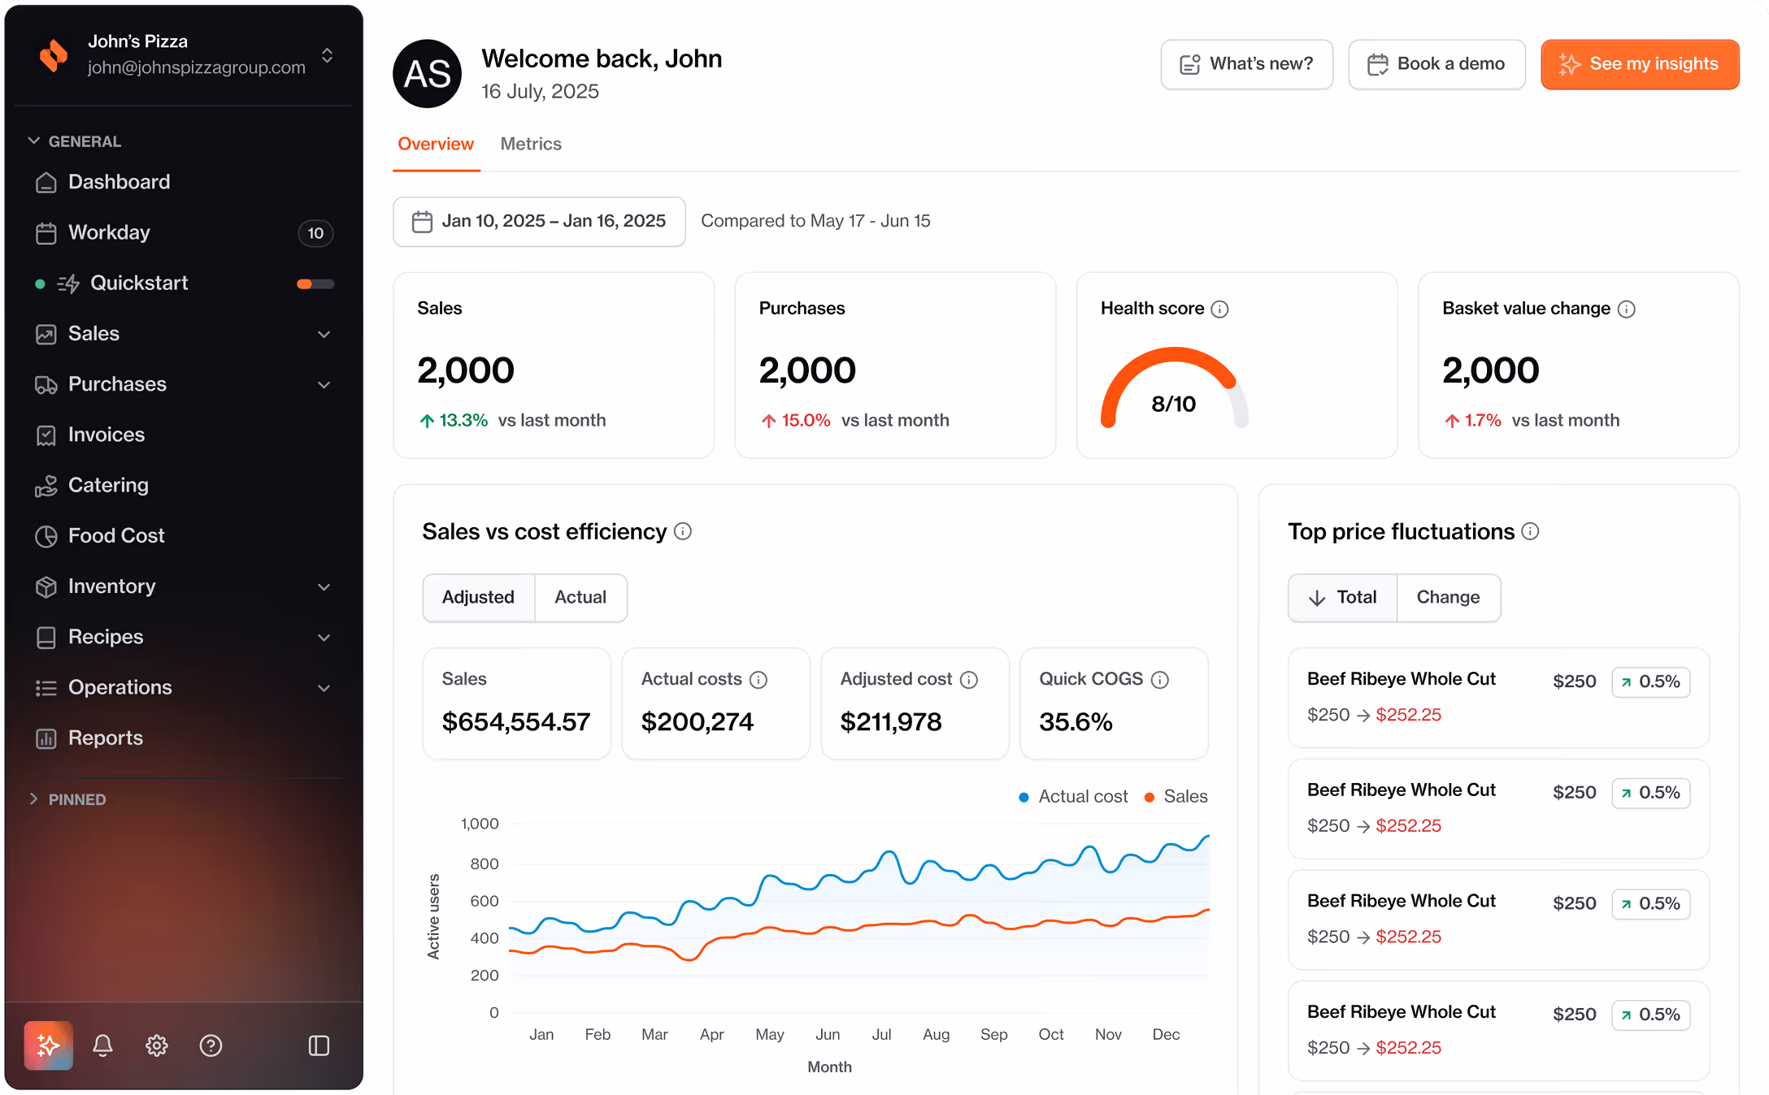Switch to the Overview tab
This screenshot has width=1769, height=1095.
[436, 144]
